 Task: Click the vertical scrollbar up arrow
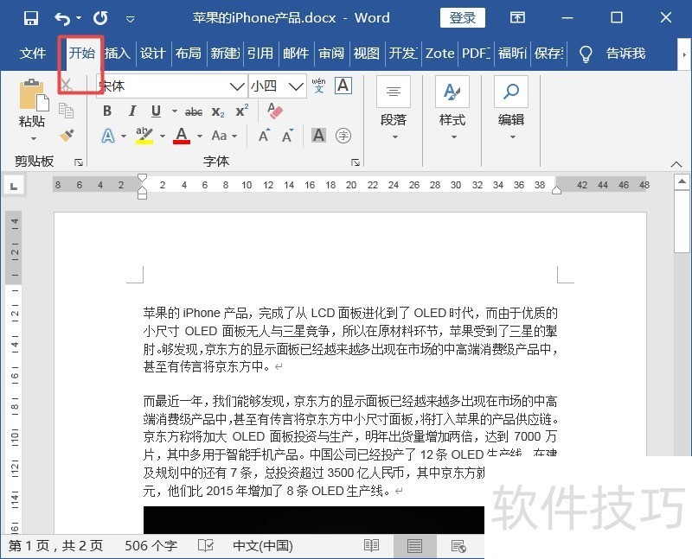[682, 181]
